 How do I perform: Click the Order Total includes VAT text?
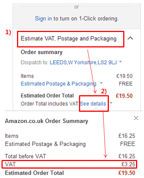pyautogui.click(x=50, y=104)
